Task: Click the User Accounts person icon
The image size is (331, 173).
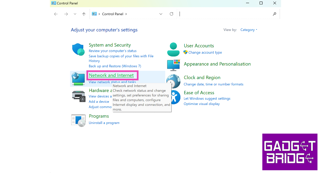Action: pyautogui.click(x=173, y=49)
